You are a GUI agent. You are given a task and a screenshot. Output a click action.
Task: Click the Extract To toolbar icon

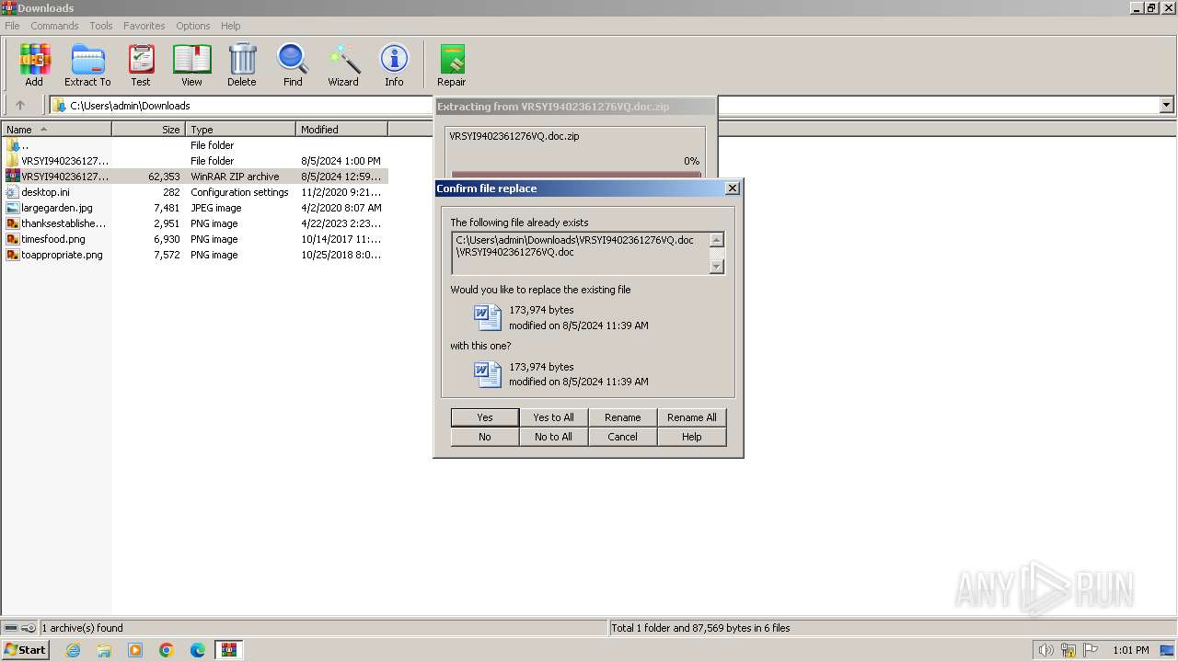[87, 65]
